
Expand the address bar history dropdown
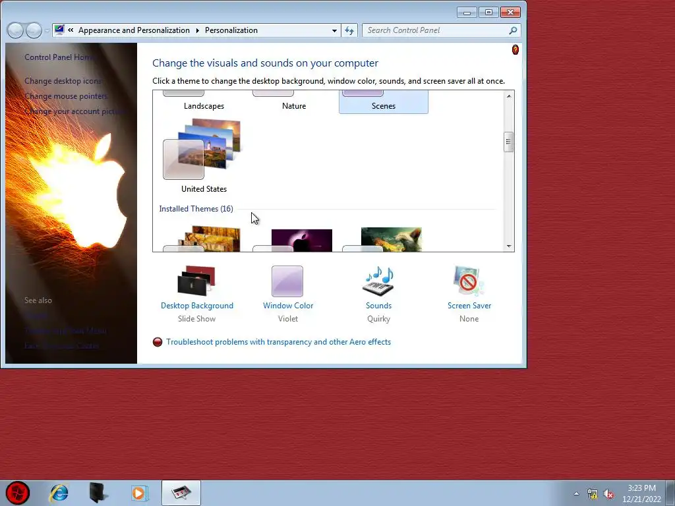(334, 30)
